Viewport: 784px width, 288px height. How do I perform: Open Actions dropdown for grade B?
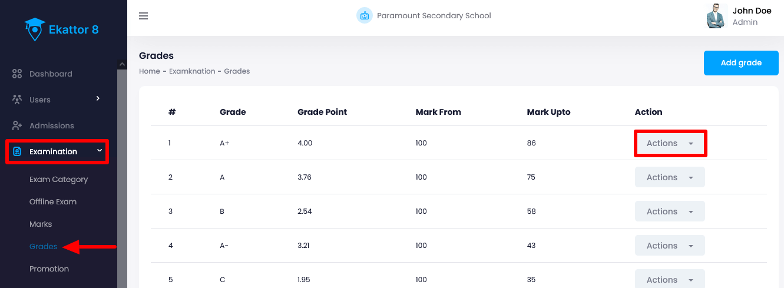click(x=670, y=211)
